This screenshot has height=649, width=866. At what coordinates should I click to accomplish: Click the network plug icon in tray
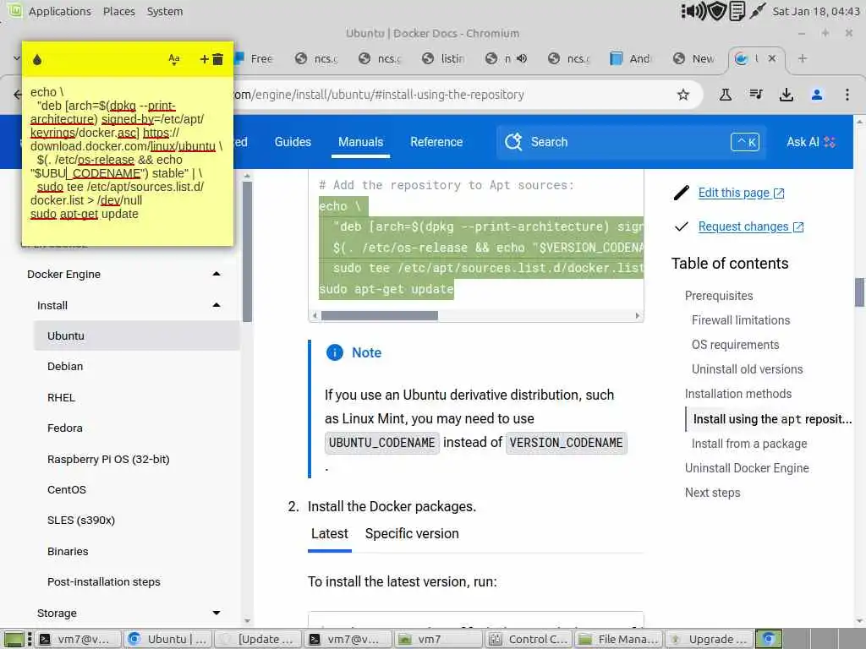click(757, 10)
